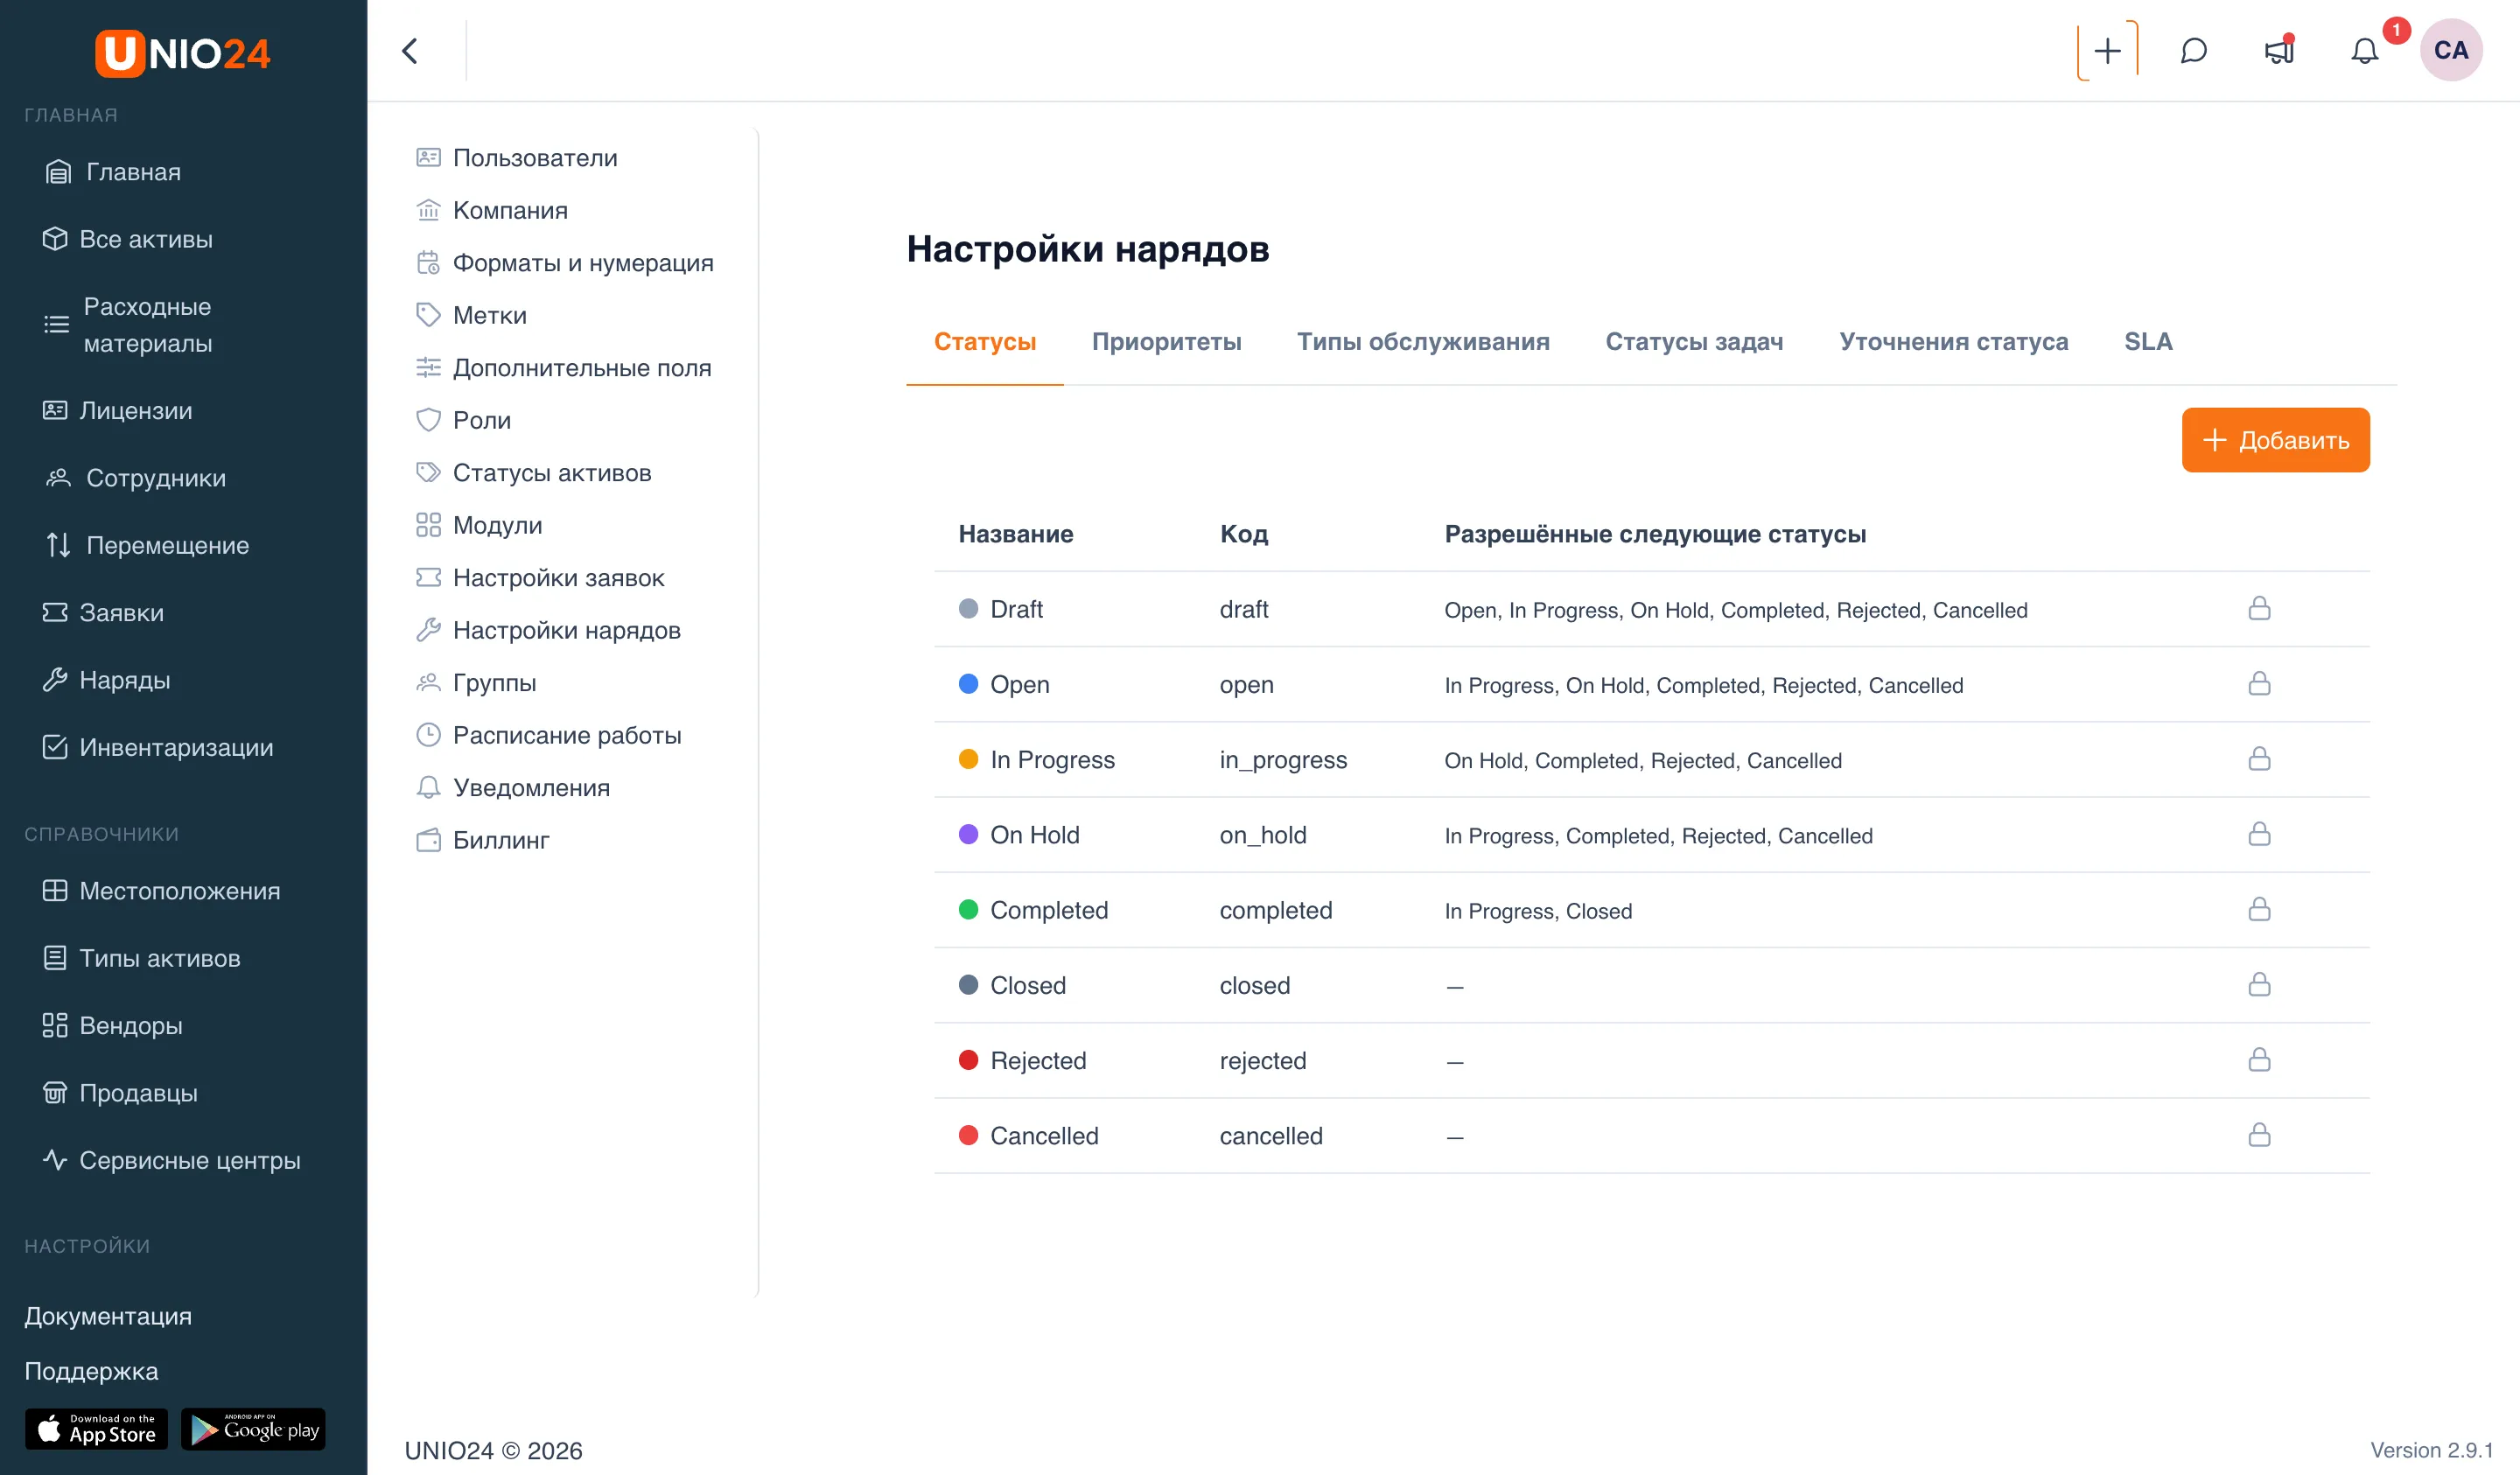The image size is (2520, 1475).
Task: Open the Поддержка link
Action: pyautogui.click(x=91, y=1371)
